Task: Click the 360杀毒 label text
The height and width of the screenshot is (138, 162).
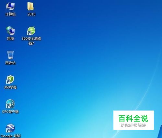Action: coord(10,87)
